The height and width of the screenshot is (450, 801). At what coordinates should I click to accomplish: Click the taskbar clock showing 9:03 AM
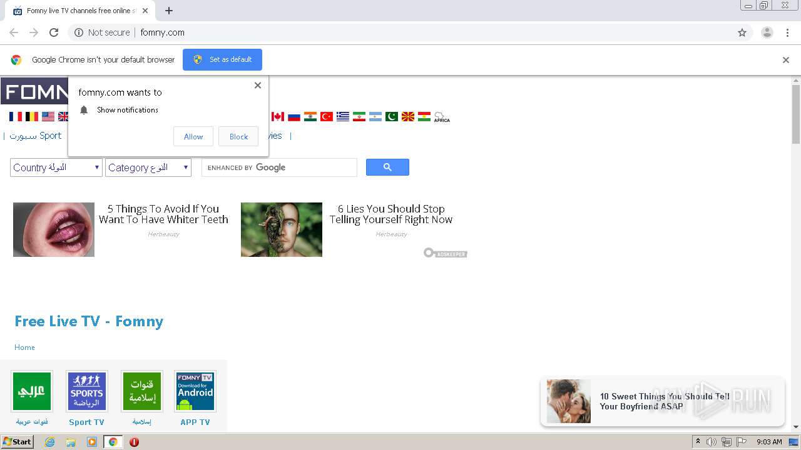(x=769, y=442)
